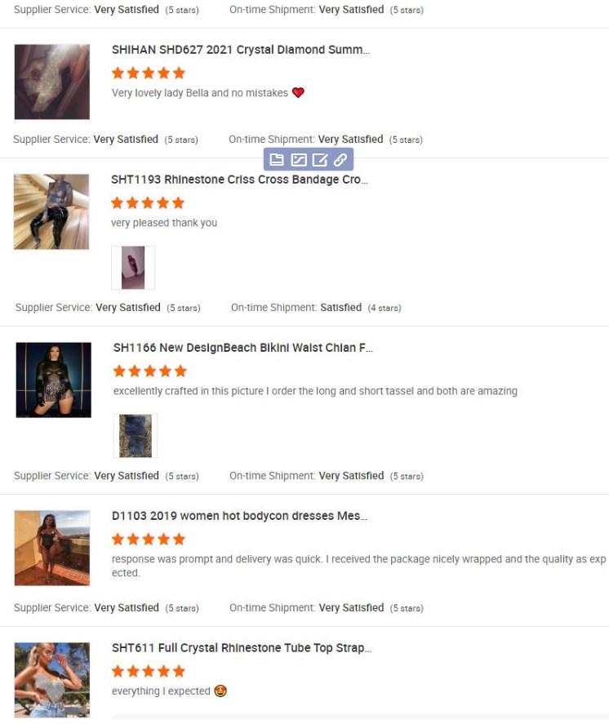Screen dimensions: 609x724
Task: Open SHIHAN SHD627 Crystal Diamond product title
Action: [241, 50]
